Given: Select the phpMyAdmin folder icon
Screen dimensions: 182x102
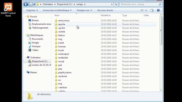Looking at the screenshot, I should 56,73.
